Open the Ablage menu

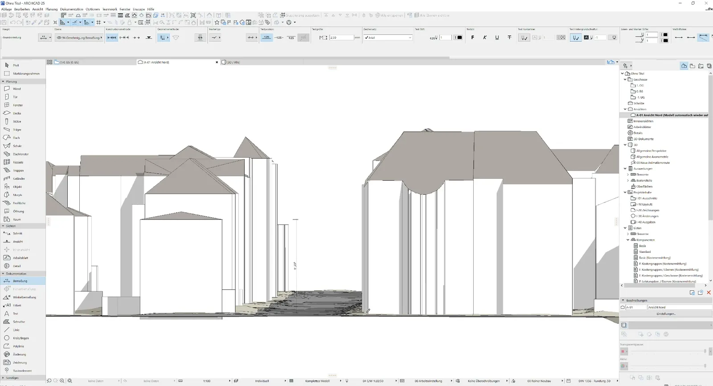[7, 9]
